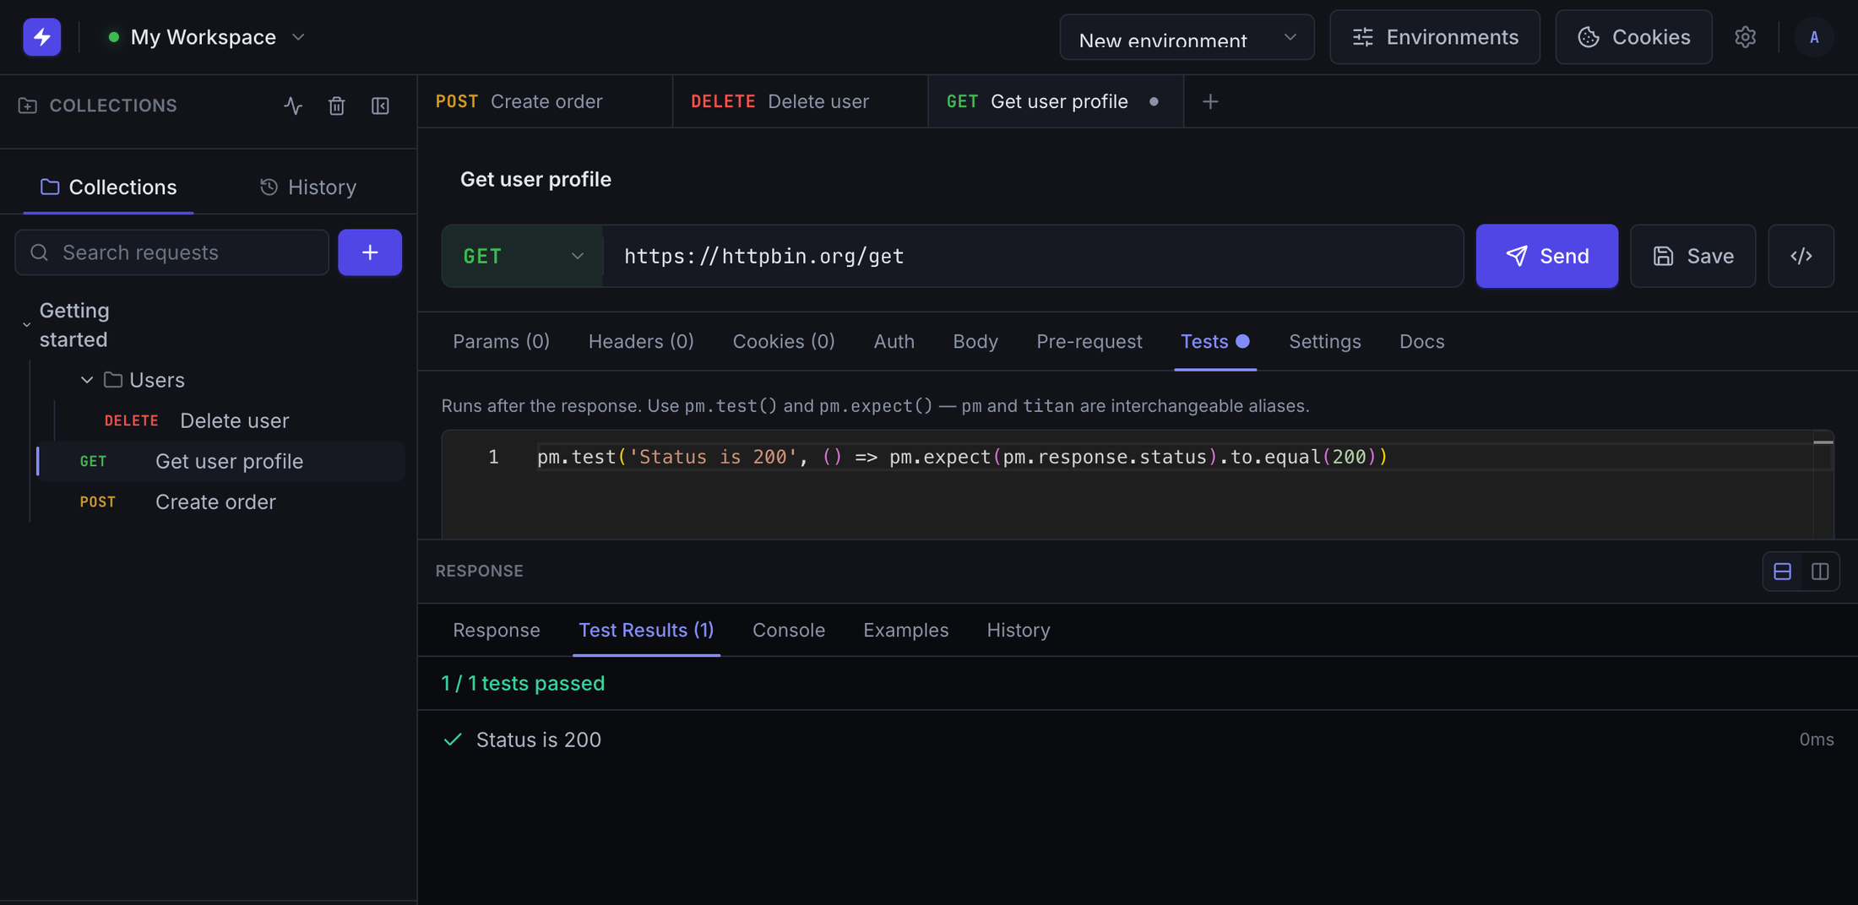1858x905 pixels.
Task: Open the sidebar History tab
Action: pyautogui.click(x=308, y=187)
